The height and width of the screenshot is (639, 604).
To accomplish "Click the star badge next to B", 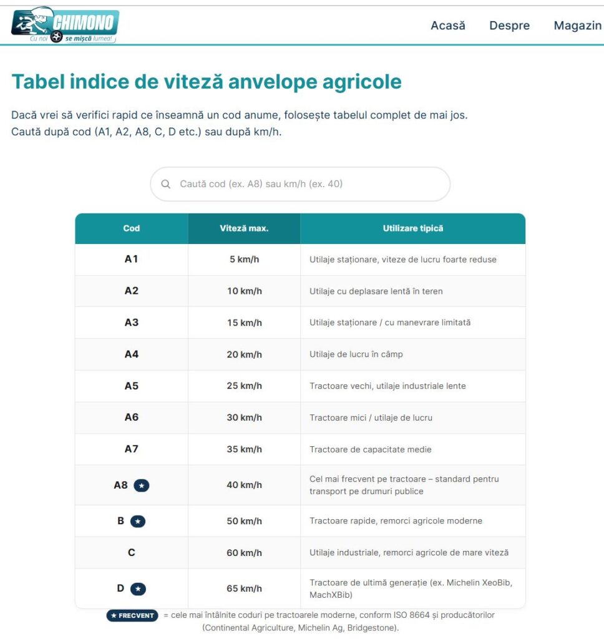I will click(x=138, y=521).
